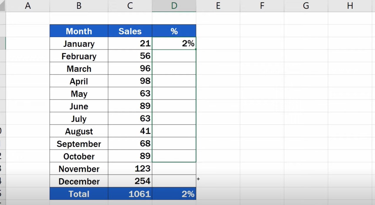This screenshot has width=375, height=205.
Task: Click the Total sales cell 1061
Action: 130,194
